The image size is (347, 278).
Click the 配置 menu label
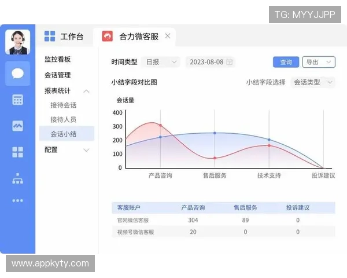pos(51,149)
